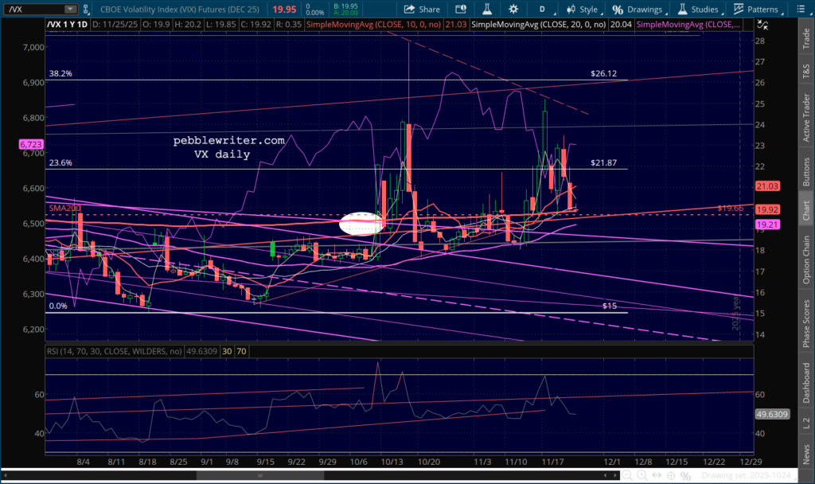
Task: Click the horizontal expand arrows icon
Action: (657, 475)
